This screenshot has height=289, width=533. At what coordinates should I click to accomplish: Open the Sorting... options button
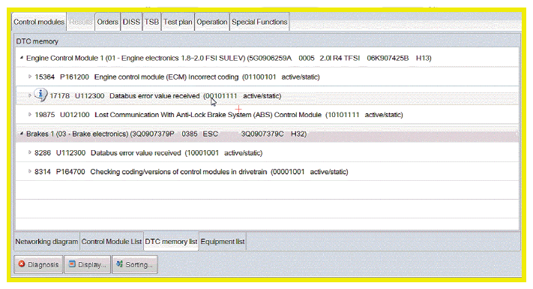point(135,264)
